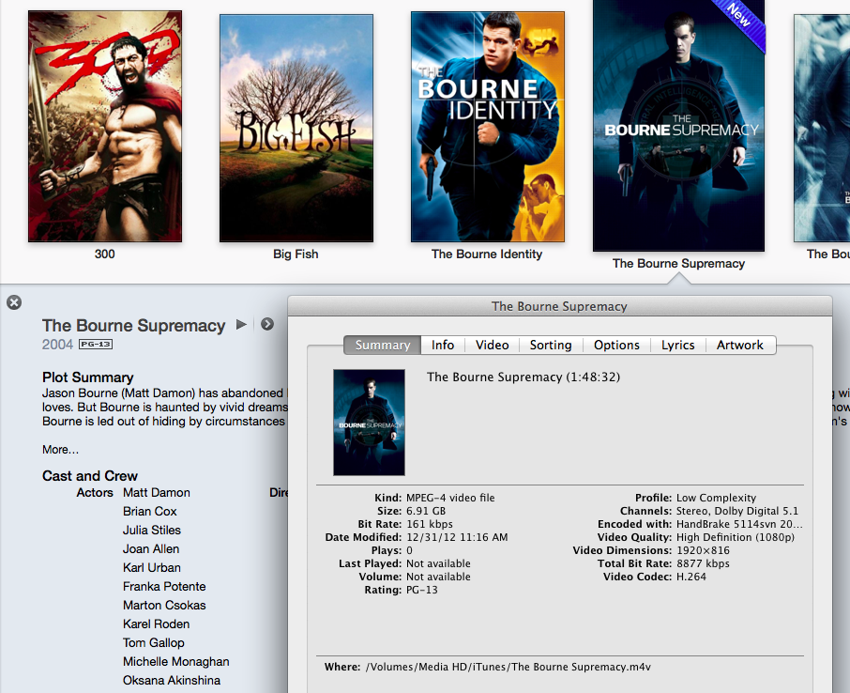Screen dimensions: 850x693
Task: Click the Cast and Crew heading
Action: (x=90, y=476)
